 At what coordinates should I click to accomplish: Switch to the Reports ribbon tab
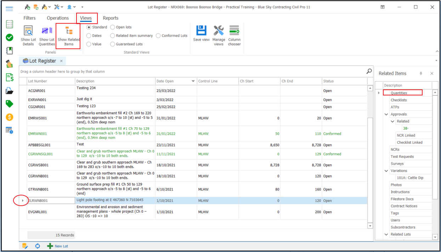click(x=111, y=18)
